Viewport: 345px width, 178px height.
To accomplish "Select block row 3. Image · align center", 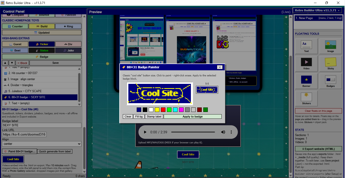I will tap(40, 79).
